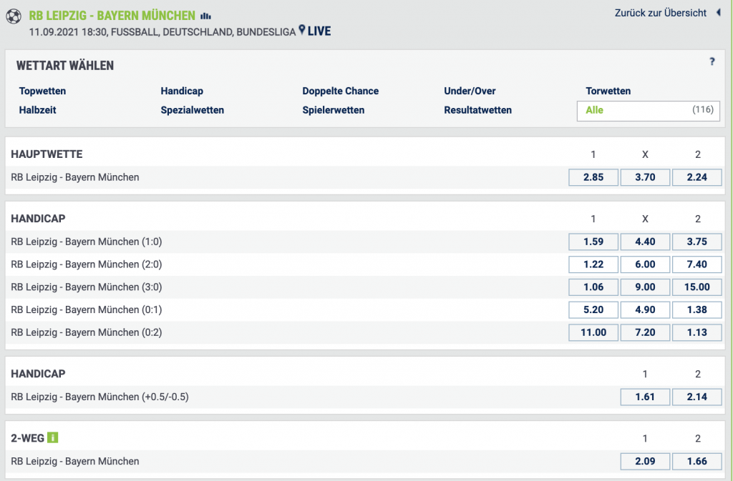Screen dimensions: 733x481
Task: Select handicap (0:1) draw odds 4.90
Action: (x=645, y=309)
